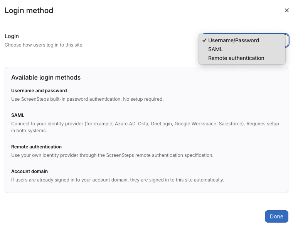The image size is (293, 228).
Task: Click checkmark beside Username/Password option
Action: [204, 40]
